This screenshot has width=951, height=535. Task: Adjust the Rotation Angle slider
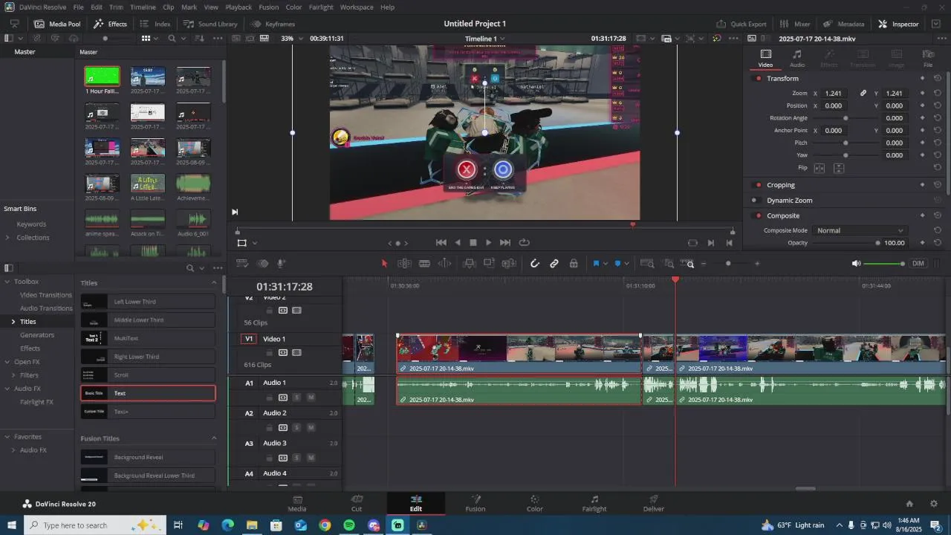coord(845,118)
